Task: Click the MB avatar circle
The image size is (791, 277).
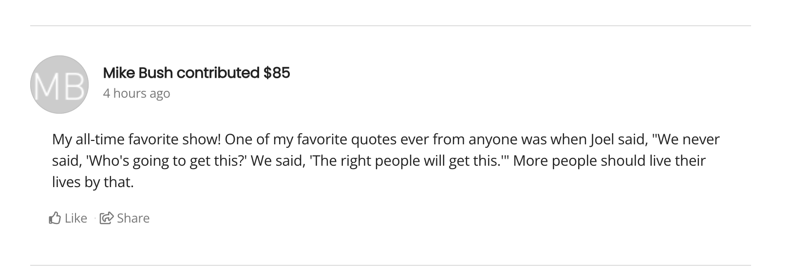Action: [x=59, y=85]
